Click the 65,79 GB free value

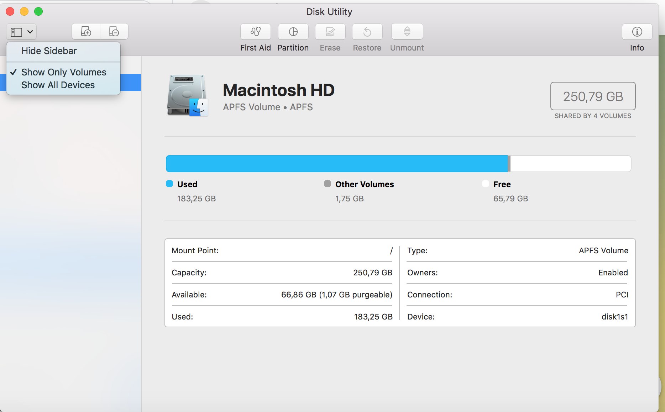(510, 199)
